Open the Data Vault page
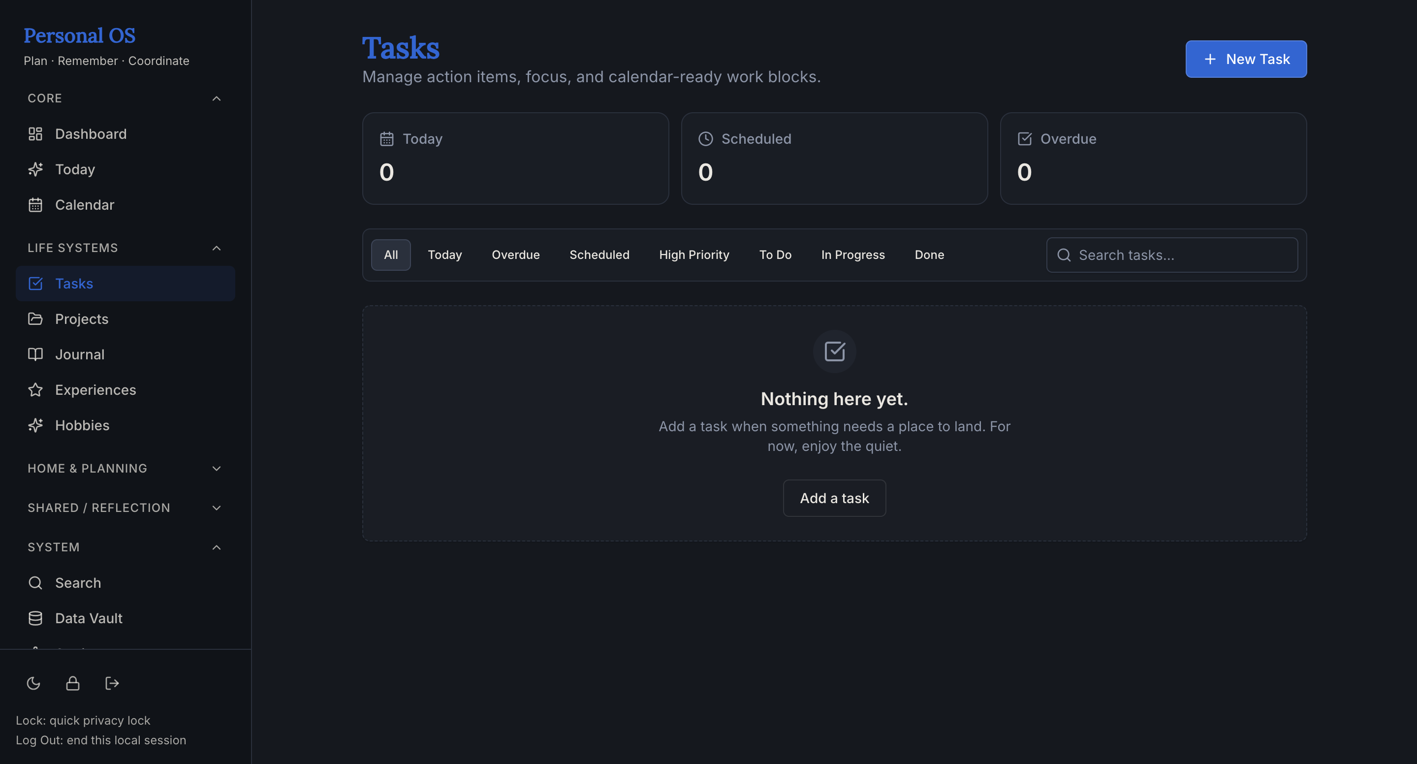 [126, 618]
